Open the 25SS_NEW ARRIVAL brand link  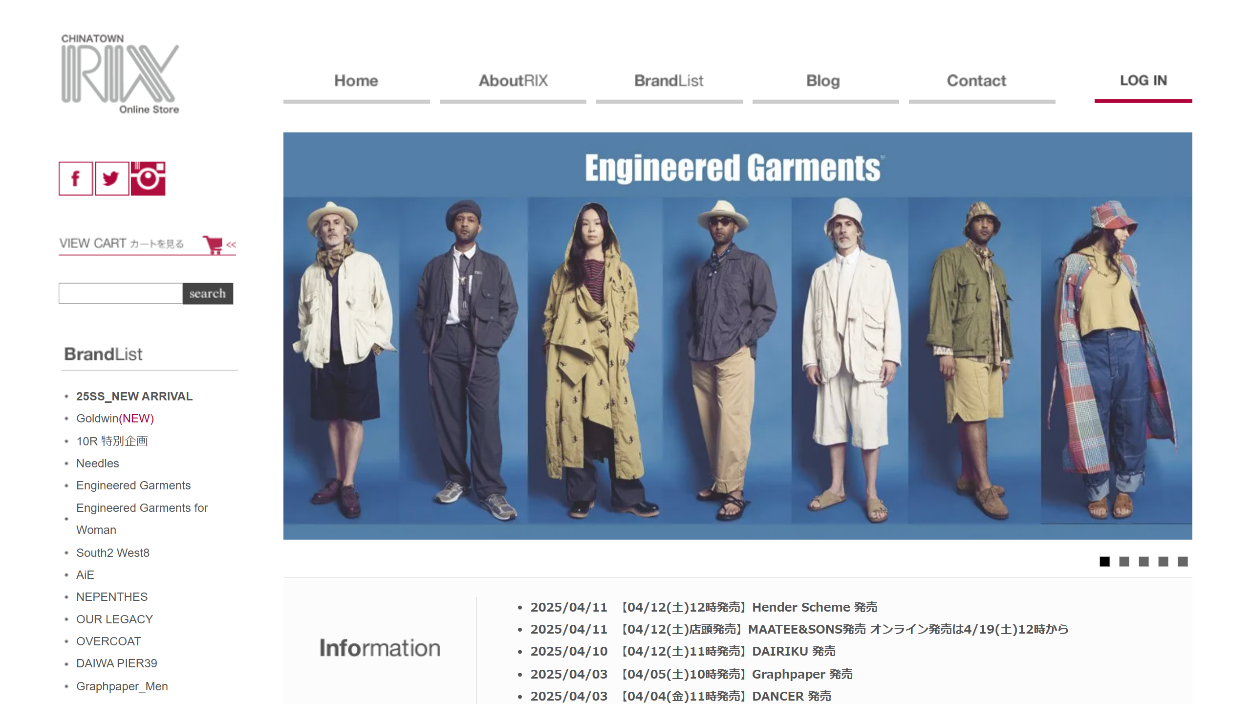tap(134, 396)
